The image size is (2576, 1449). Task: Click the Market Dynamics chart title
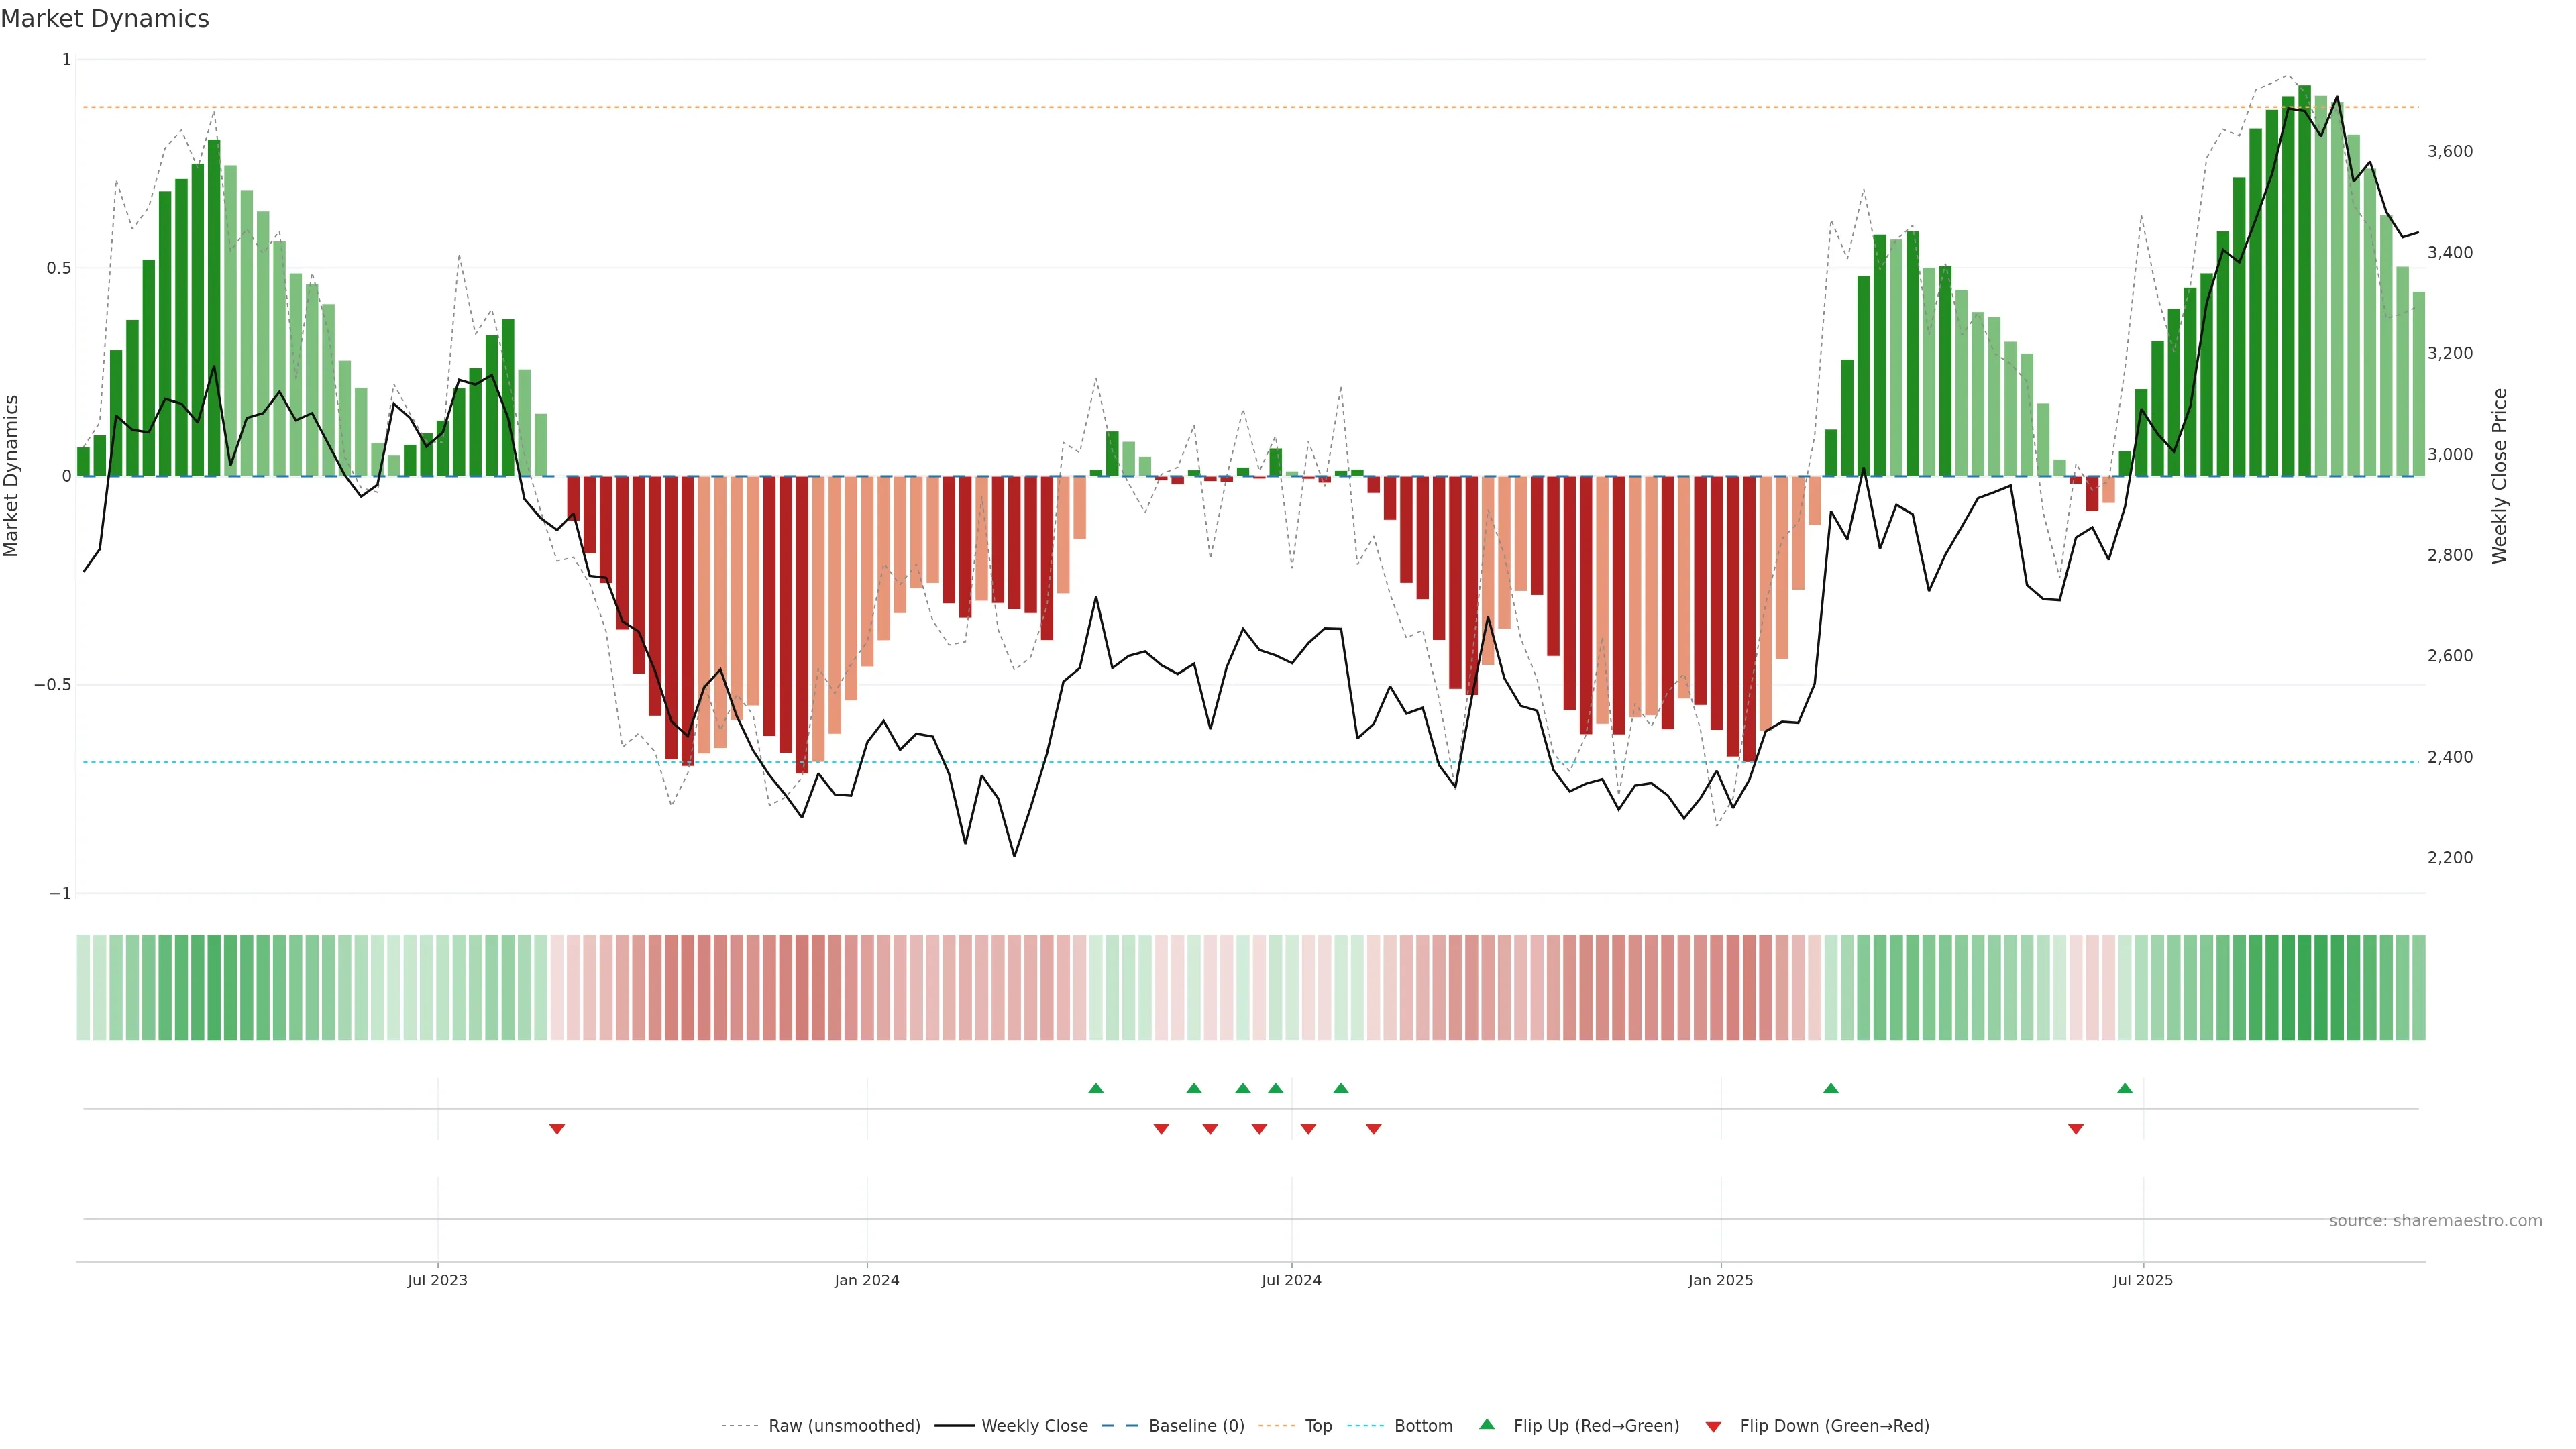click(x=105, y=19)
